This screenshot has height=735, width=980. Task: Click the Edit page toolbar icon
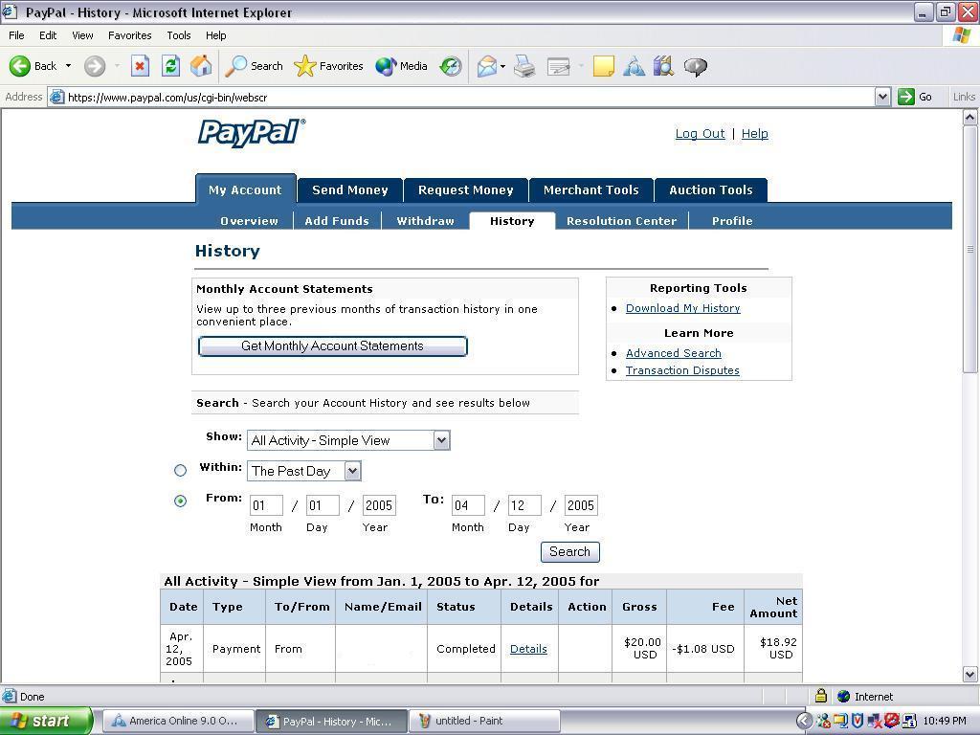pos(558,66)
